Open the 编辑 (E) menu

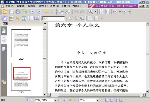click(x=21, y=6)
